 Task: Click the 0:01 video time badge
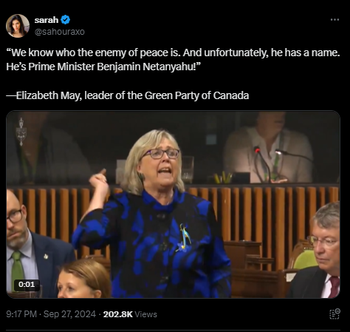click(27, 285)
